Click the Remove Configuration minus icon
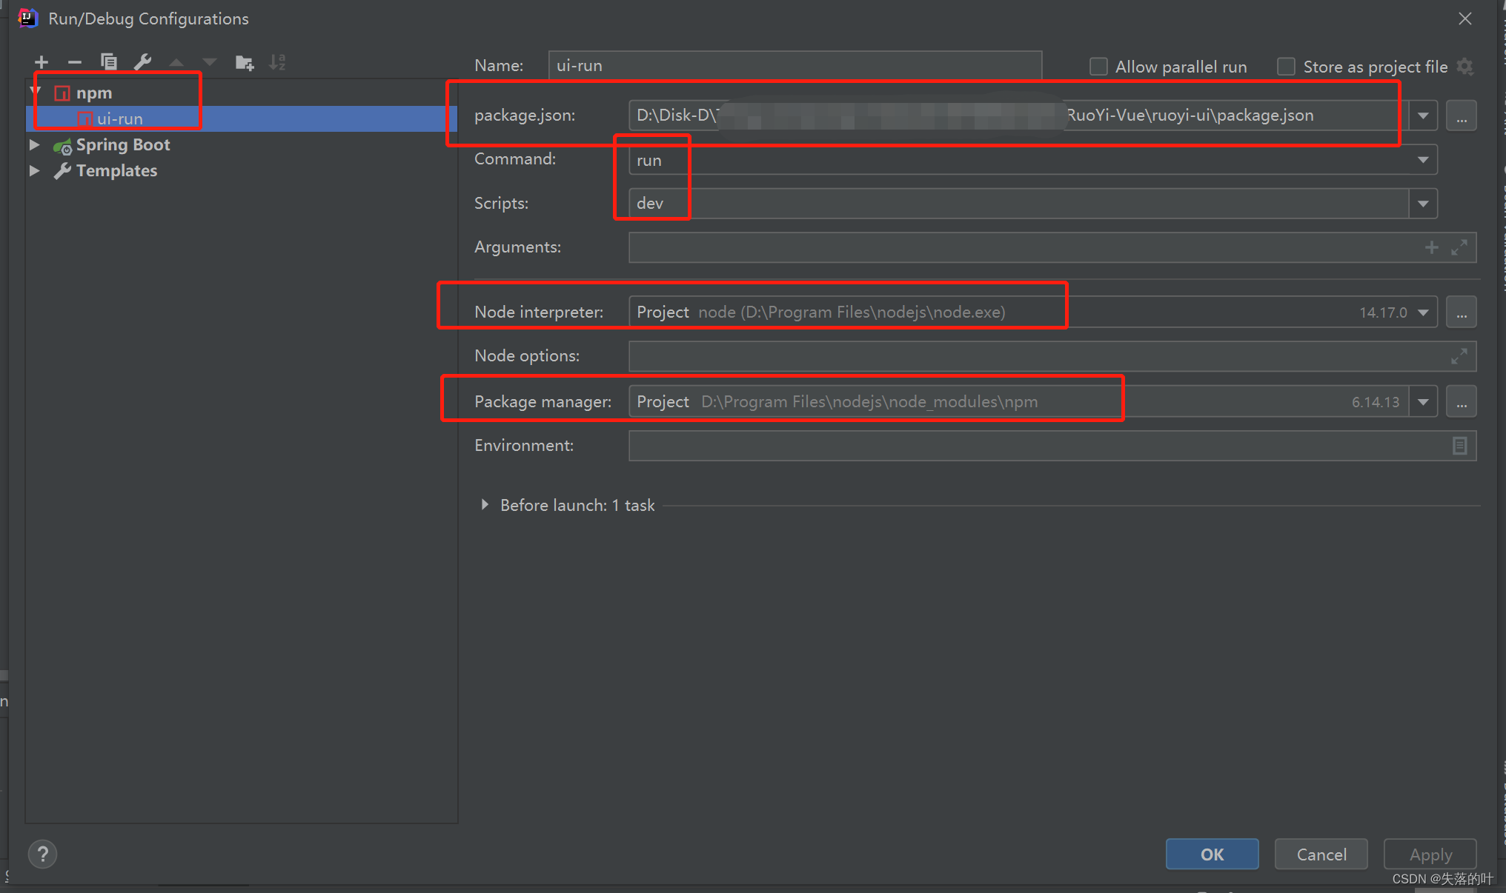The width and height of the screenshot is (1506, 893). tap(74, 62)
